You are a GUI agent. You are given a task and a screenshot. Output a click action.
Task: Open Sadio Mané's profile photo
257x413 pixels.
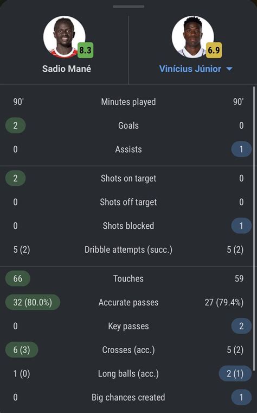coord(64,37)
